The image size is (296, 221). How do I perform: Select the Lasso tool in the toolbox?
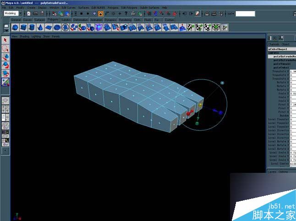point(5,48)
